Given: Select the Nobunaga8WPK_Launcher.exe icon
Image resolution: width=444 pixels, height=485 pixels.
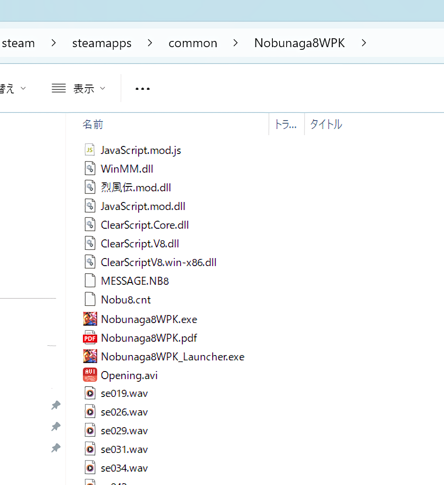Looking at the screenshot, I should (90, 356).
